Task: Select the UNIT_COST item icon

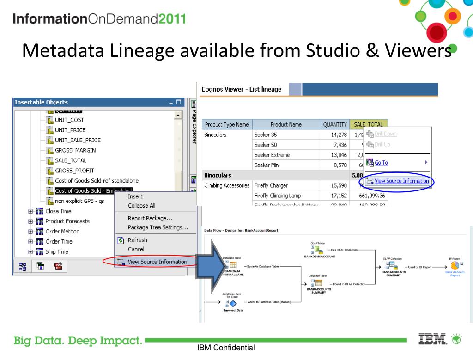Action: pyautogui.click(x=50, y=120)
